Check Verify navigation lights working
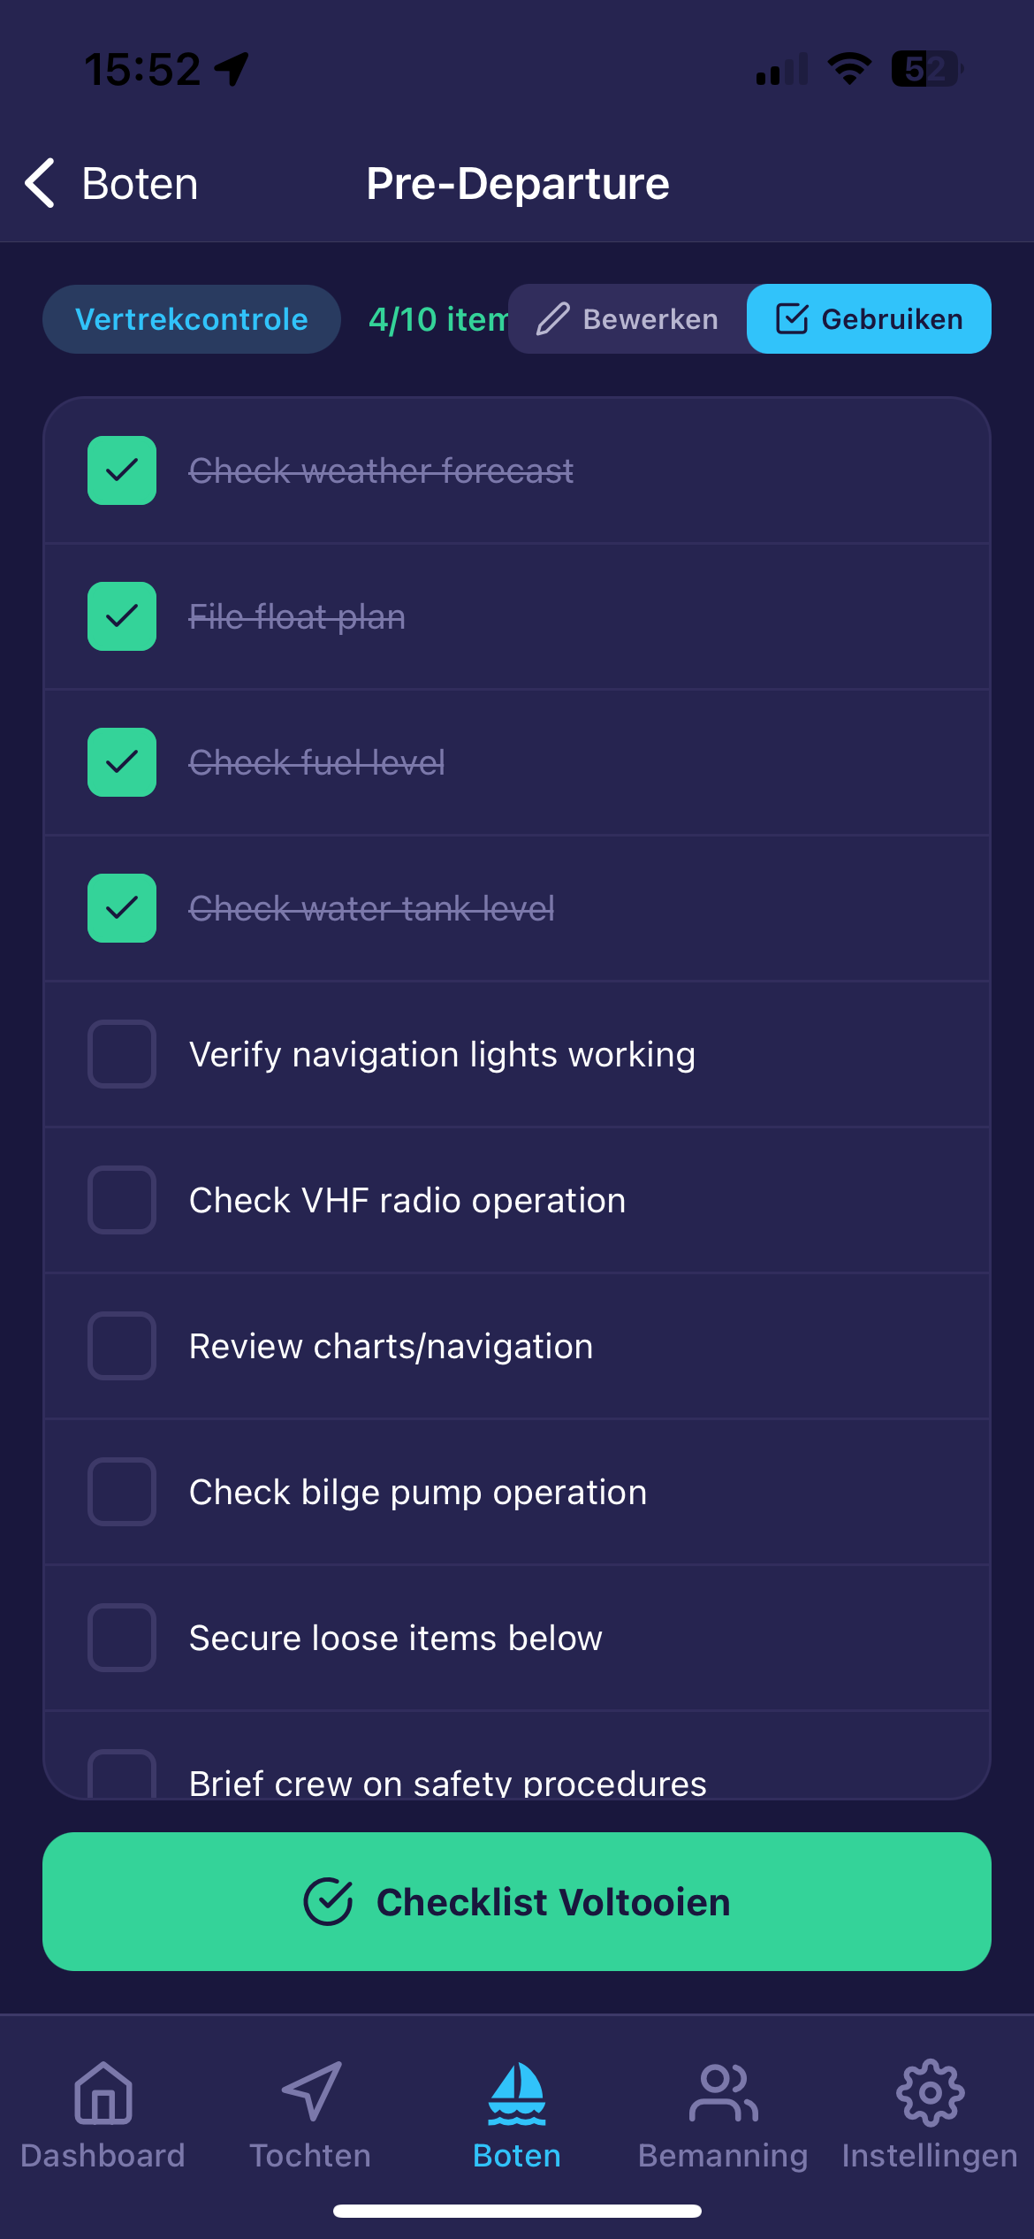Screen dimensions: 1034x2239 [121, 1054]
